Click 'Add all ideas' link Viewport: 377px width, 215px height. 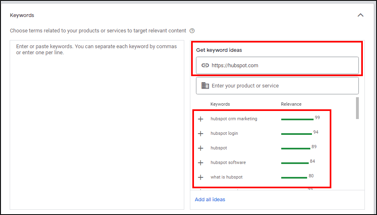210,200
